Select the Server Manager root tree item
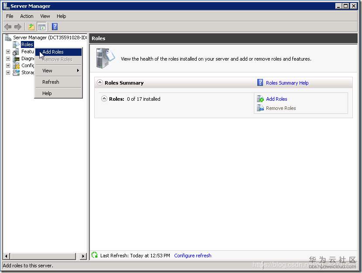 click(x=50, y=38)
